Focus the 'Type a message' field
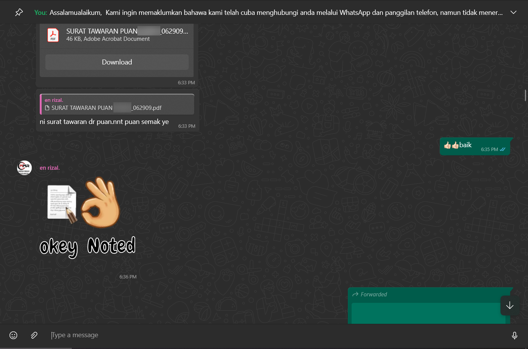The image size is (528, 349). (x=267, y=335)
